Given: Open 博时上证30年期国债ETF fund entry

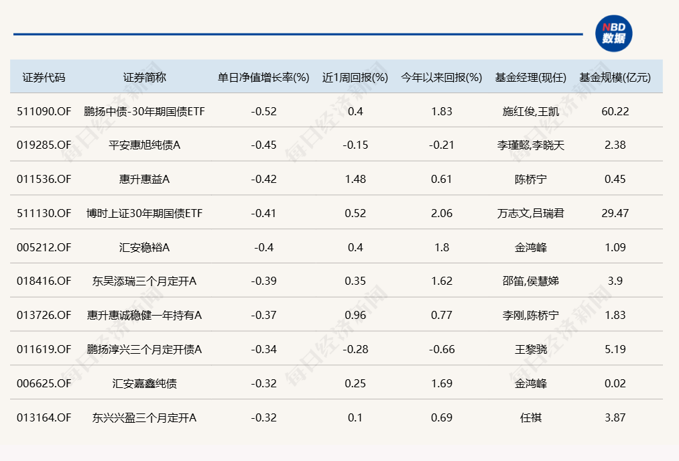Looking at the screenshot, I should click(x=144, y=213).
